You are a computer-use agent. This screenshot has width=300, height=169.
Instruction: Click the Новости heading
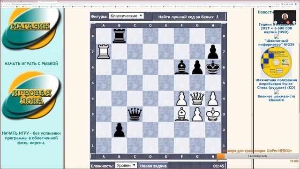click(266, 12)
